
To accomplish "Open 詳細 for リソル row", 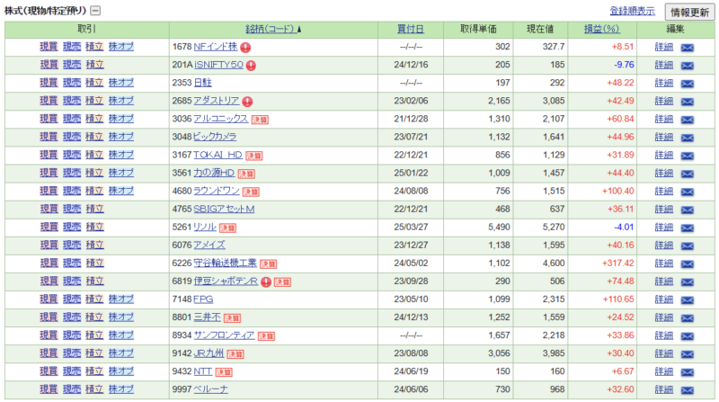I will pyautogui.click(x=663, y=228).
